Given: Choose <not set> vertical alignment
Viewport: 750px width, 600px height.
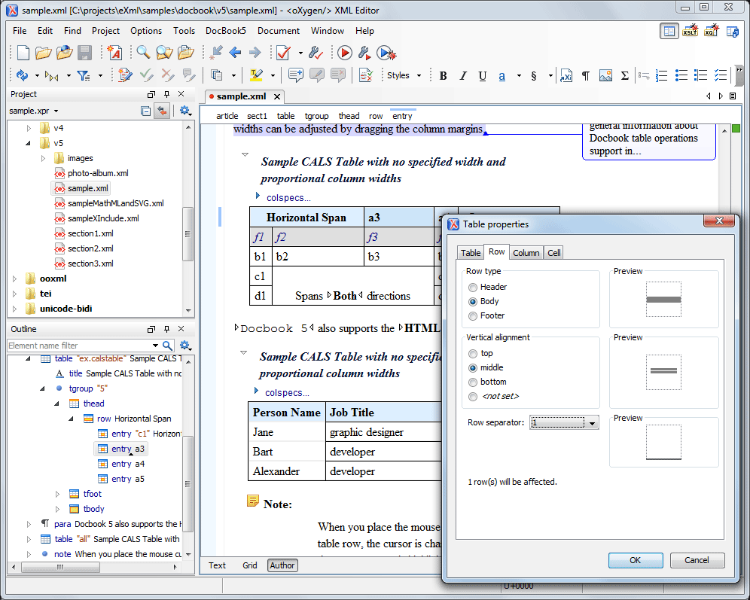Looking at the screenshot, I should click(473, 397).
